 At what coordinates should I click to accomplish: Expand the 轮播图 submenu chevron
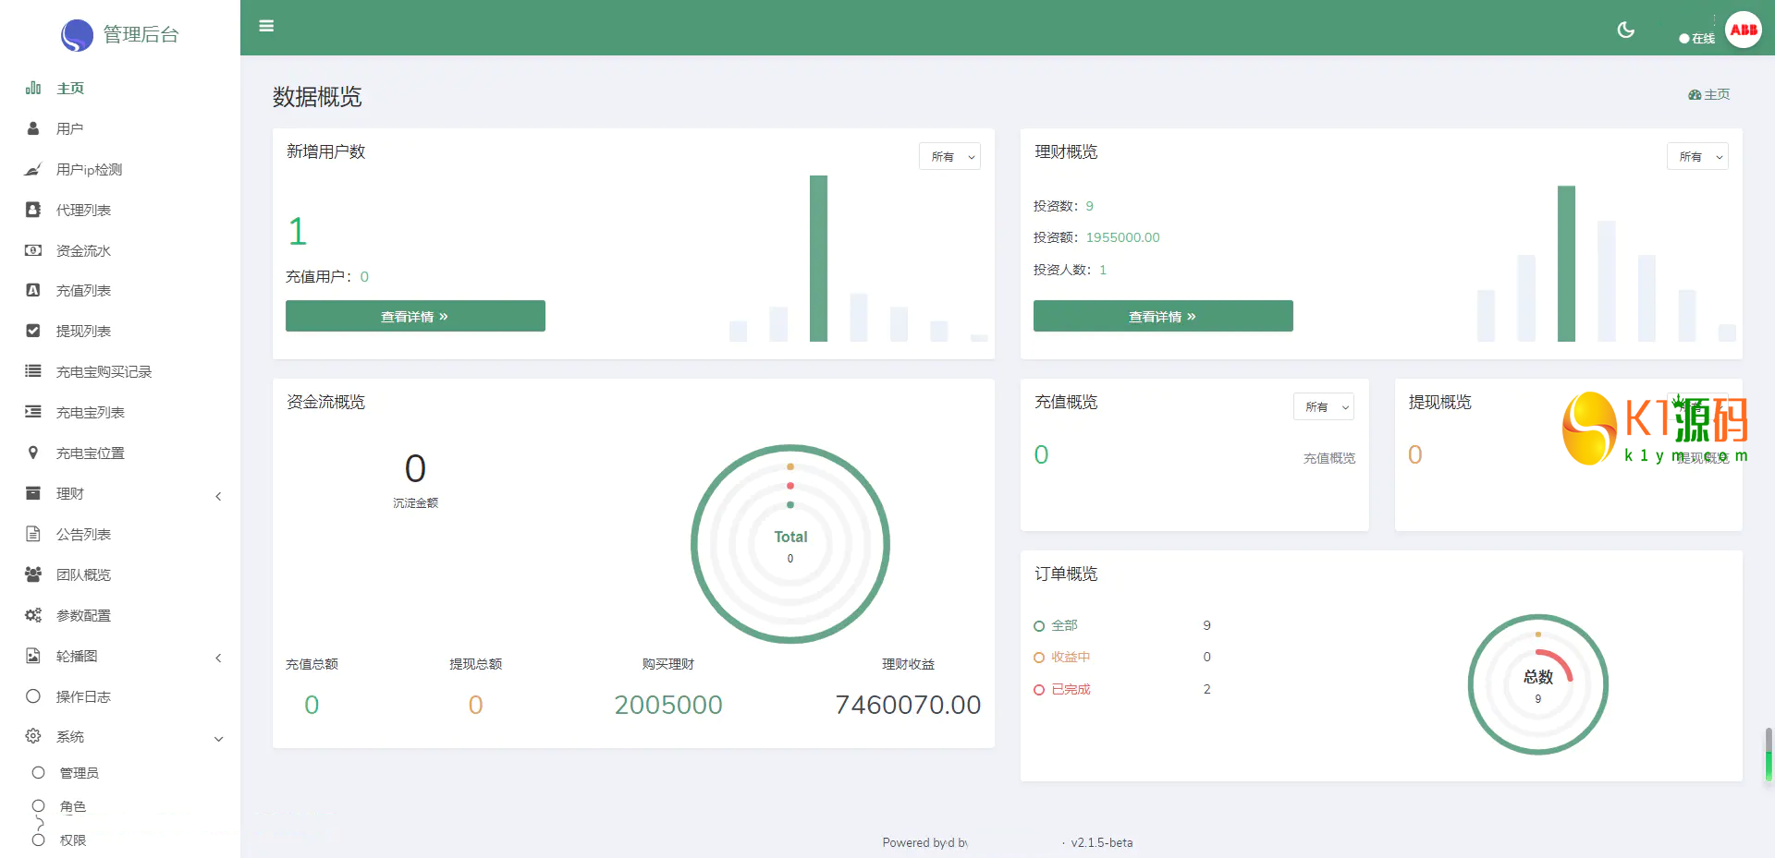point(218,659)
